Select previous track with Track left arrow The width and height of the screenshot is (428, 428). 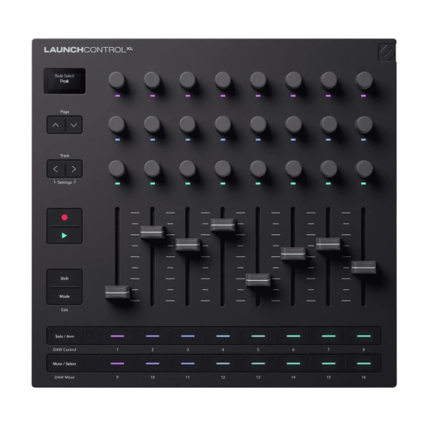pyautogui.click(x=56, y=169)
